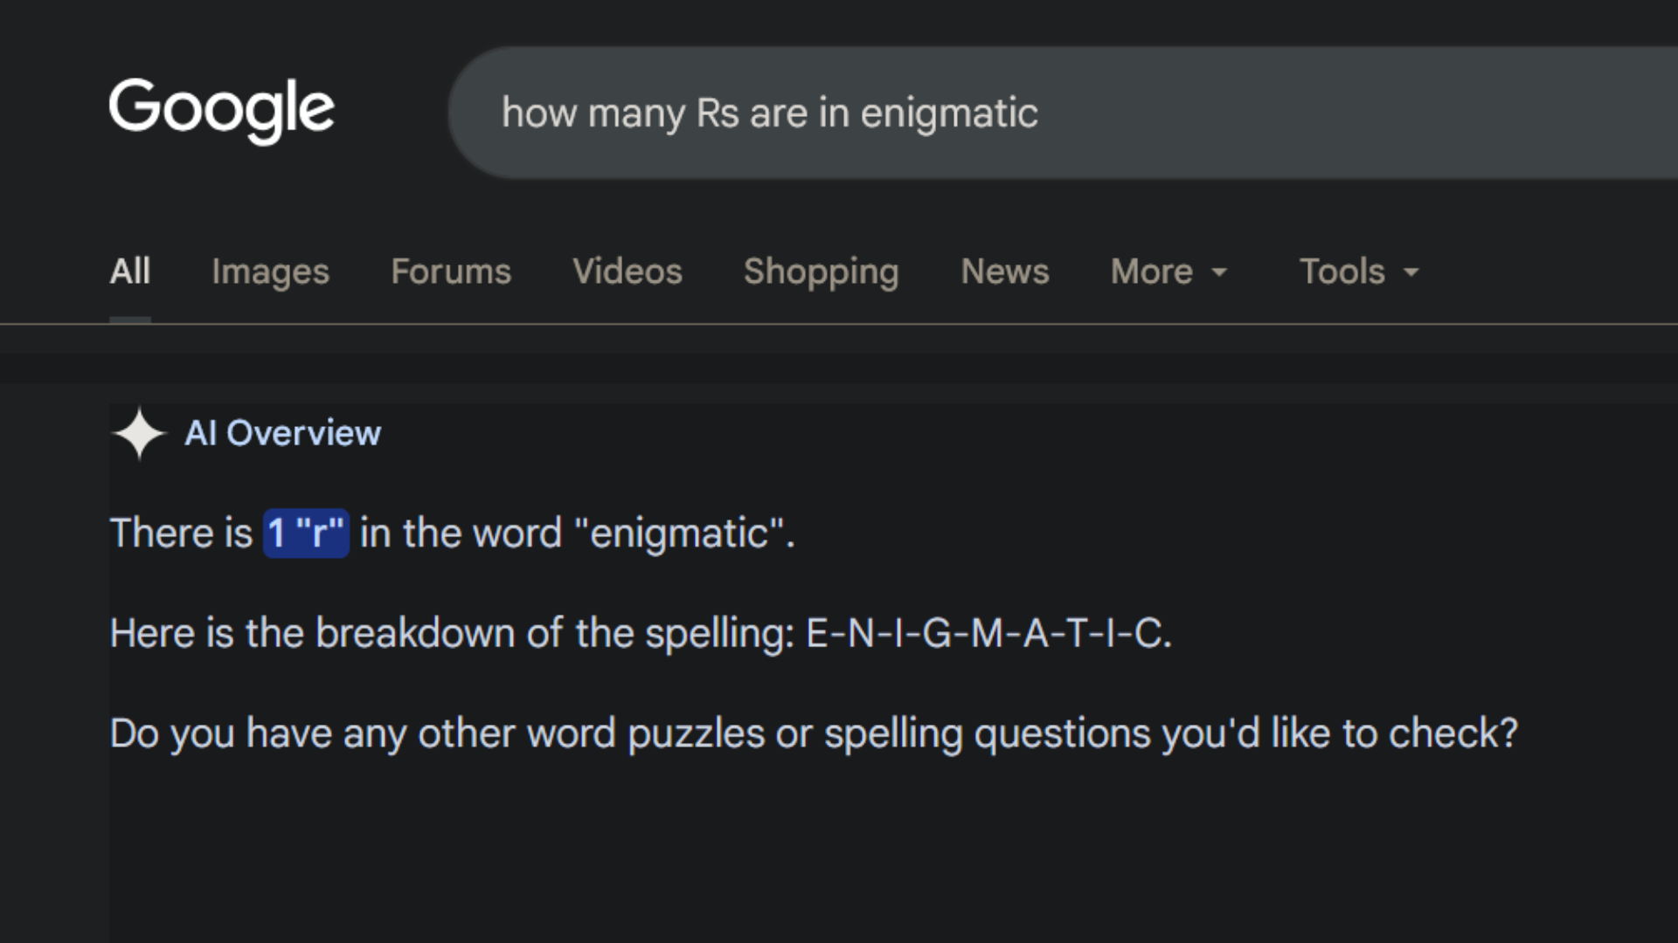This screenshot has width=1678, height=943.
Task: Go to the Shopping tab
Action: tap(821, 272)
